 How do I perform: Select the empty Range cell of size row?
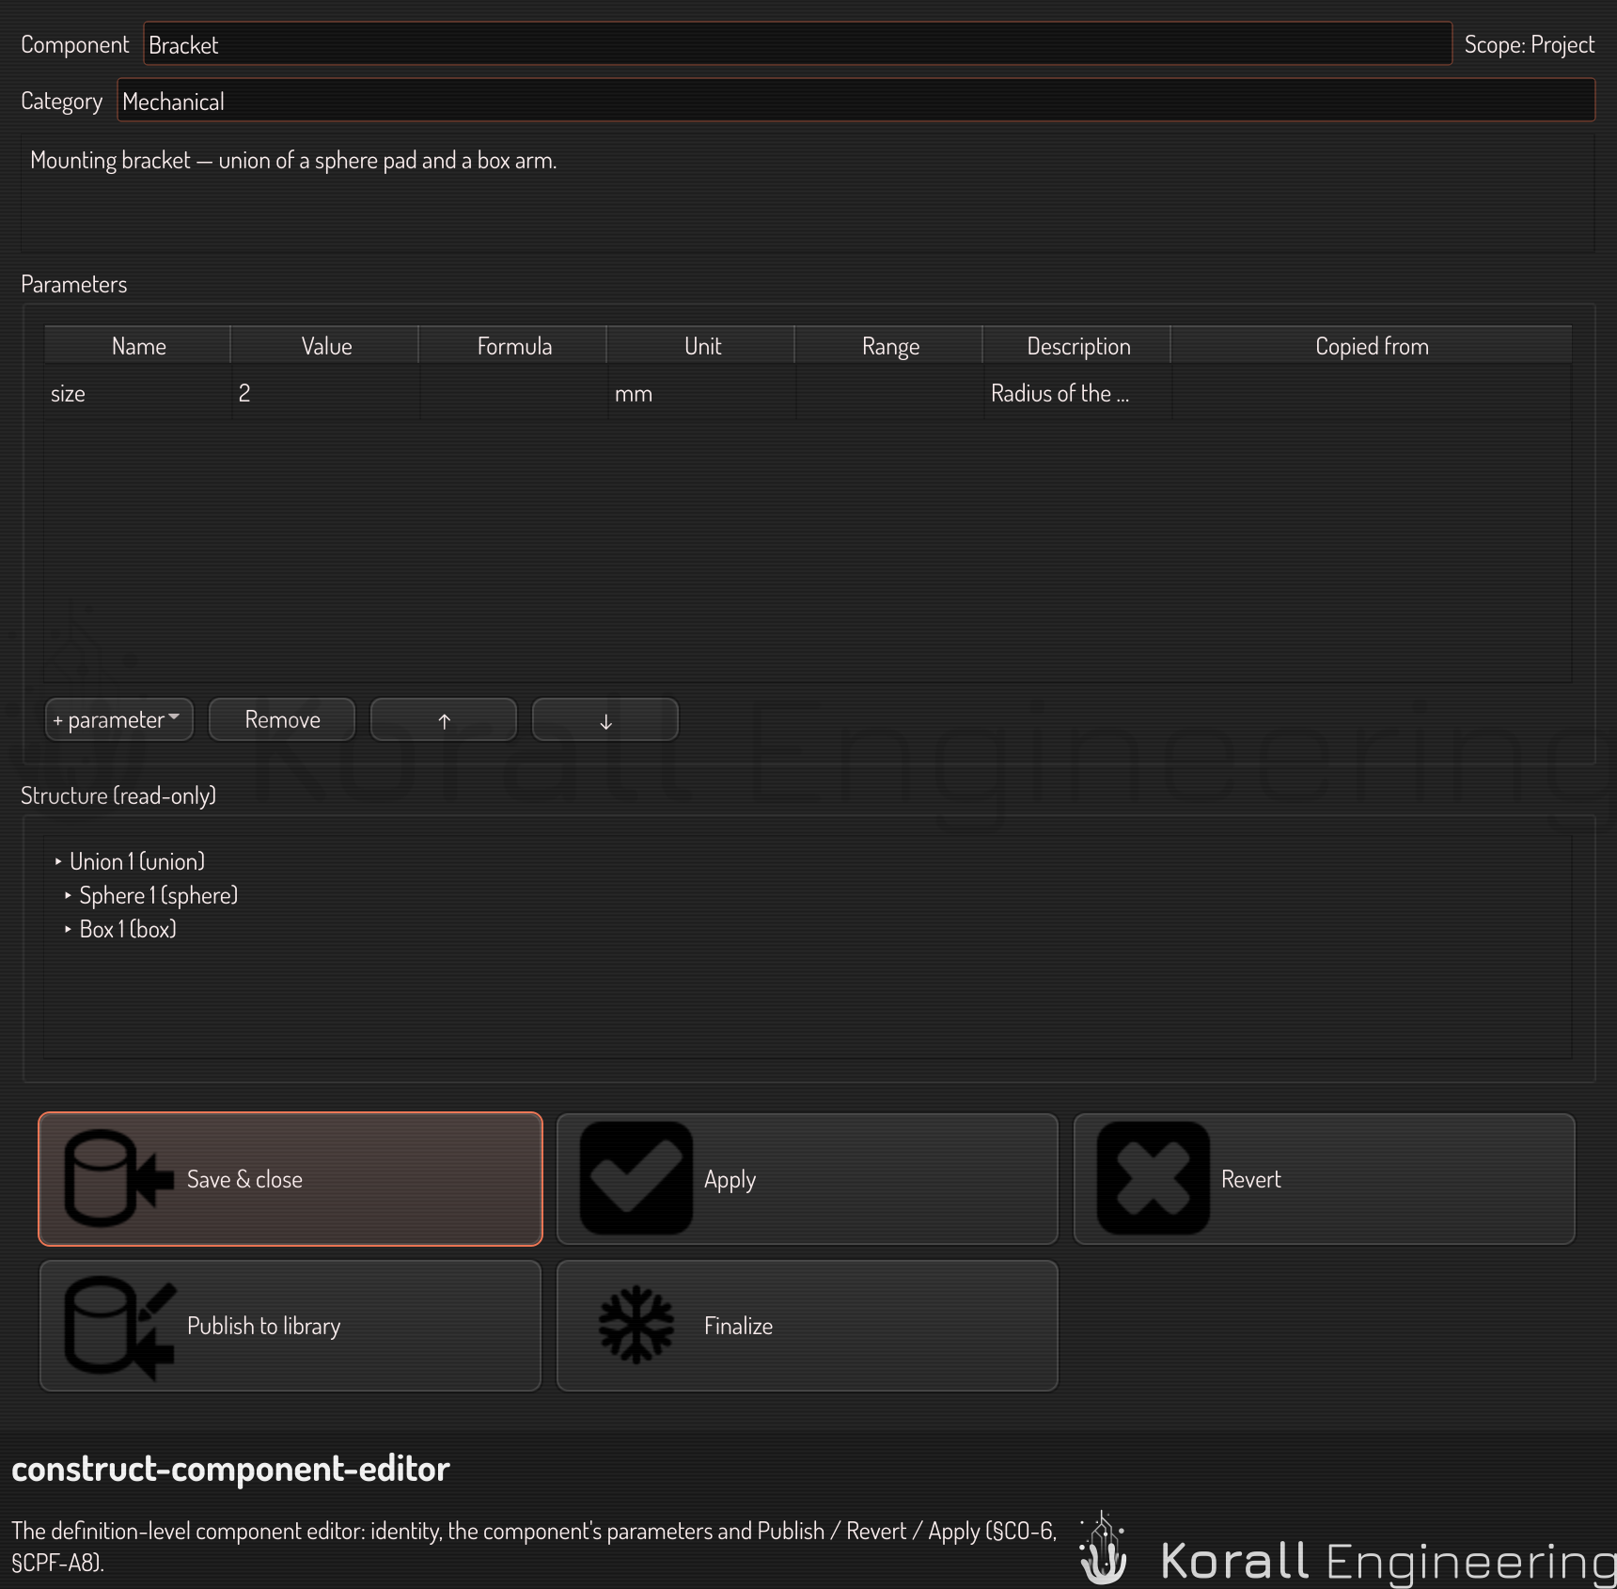coord(889,393)
